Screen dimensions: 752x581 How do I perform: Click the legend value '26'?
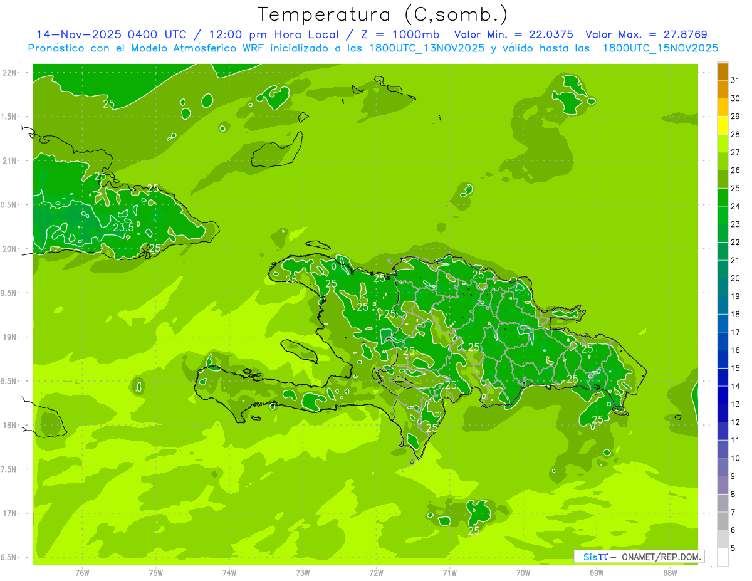coord(735,170)
